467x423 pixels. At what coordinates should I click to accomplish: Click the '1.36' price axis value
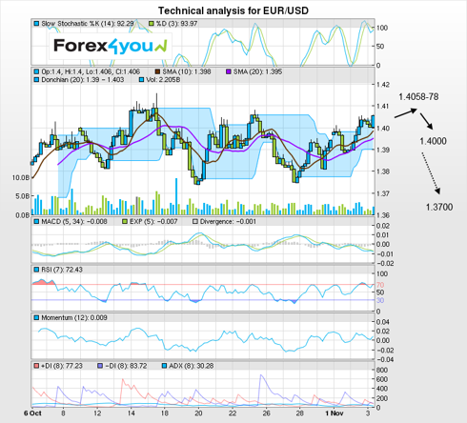[382, 215]
